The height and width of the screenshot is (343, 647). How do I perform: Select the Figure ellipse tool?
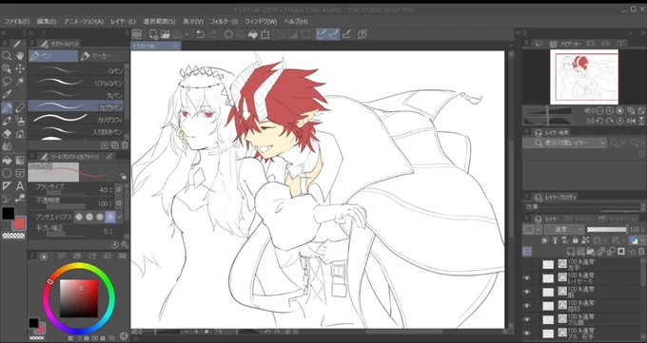coord(7,173)
